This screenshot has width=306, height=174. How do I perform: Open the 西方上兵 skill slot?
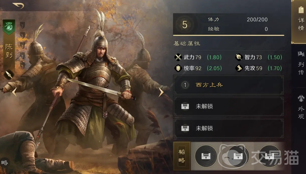228,85
